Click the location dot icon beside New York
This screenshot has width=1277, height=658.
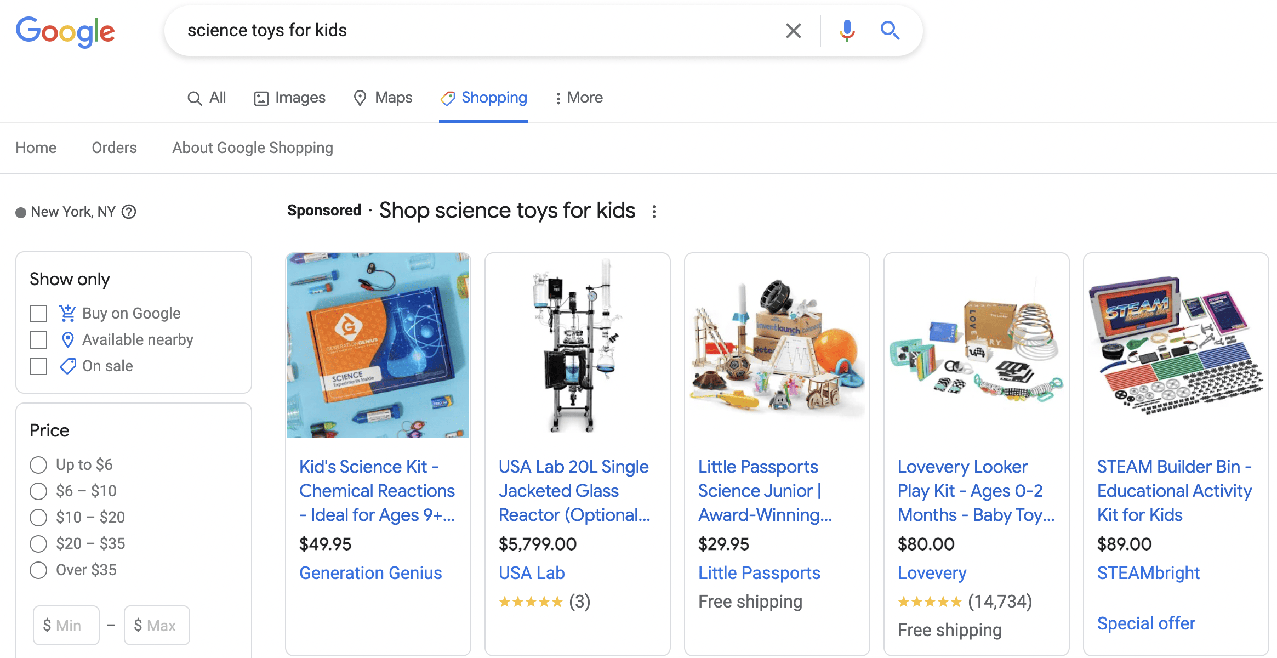click(x=19, y=212)
